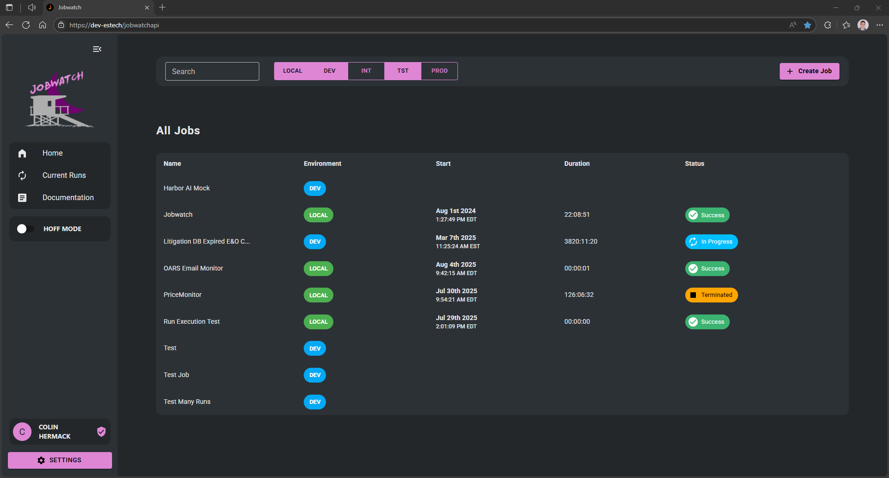Toggle the PROD environment filter
889x478 pixels.
(x=439, y=71)
